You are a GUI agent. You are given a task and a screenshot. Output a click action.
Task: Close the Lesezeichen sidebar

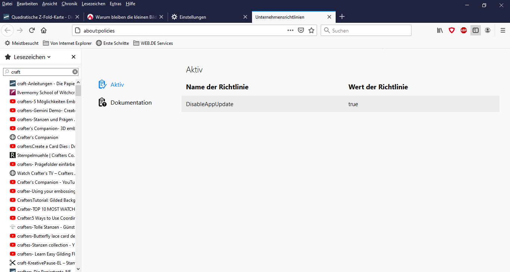pos(74,57)
